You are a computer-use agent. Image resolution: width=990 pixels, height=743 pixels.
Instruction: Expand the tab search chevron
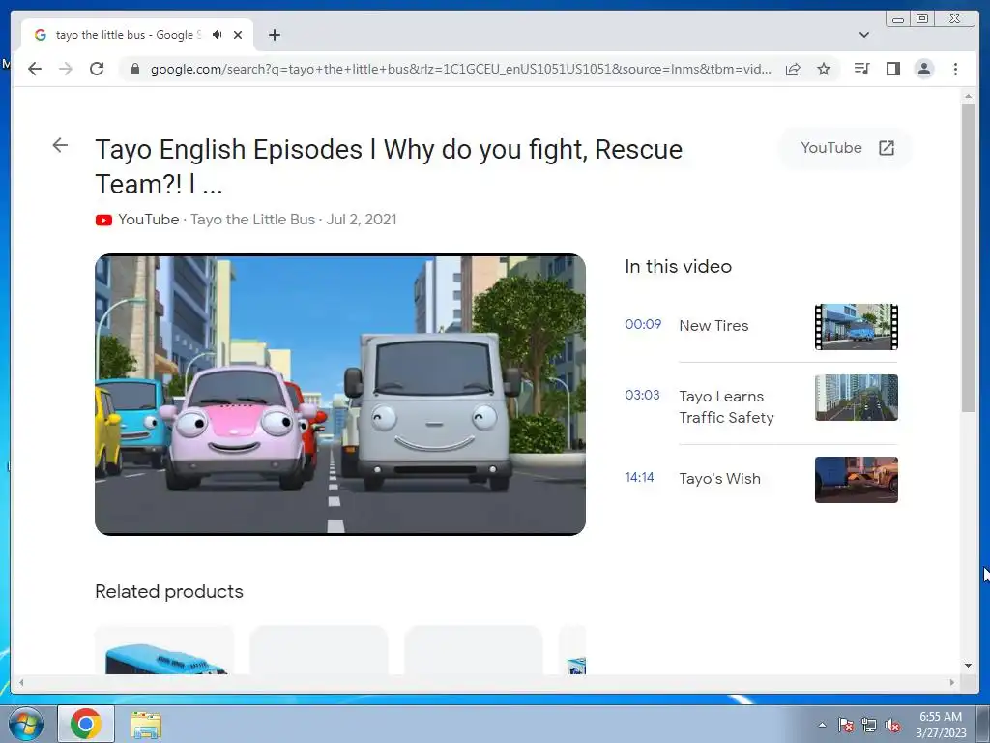[x=864, y=35]
